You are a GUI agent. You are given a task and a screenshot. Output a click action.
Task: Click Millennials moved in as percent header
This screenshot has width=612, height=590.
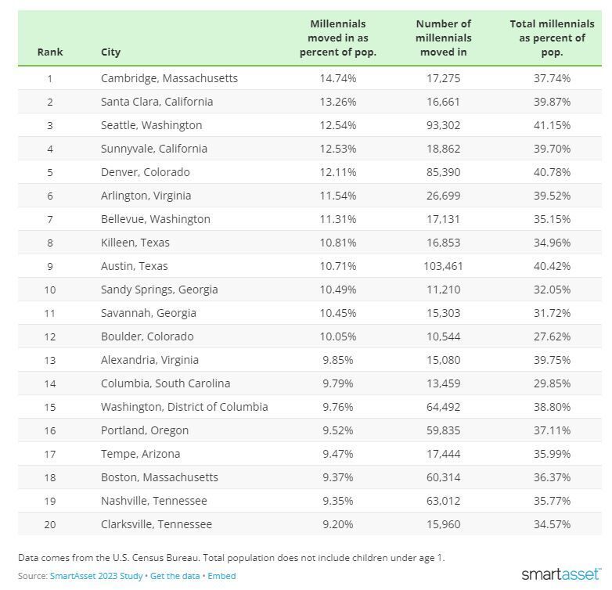[337, 38]
